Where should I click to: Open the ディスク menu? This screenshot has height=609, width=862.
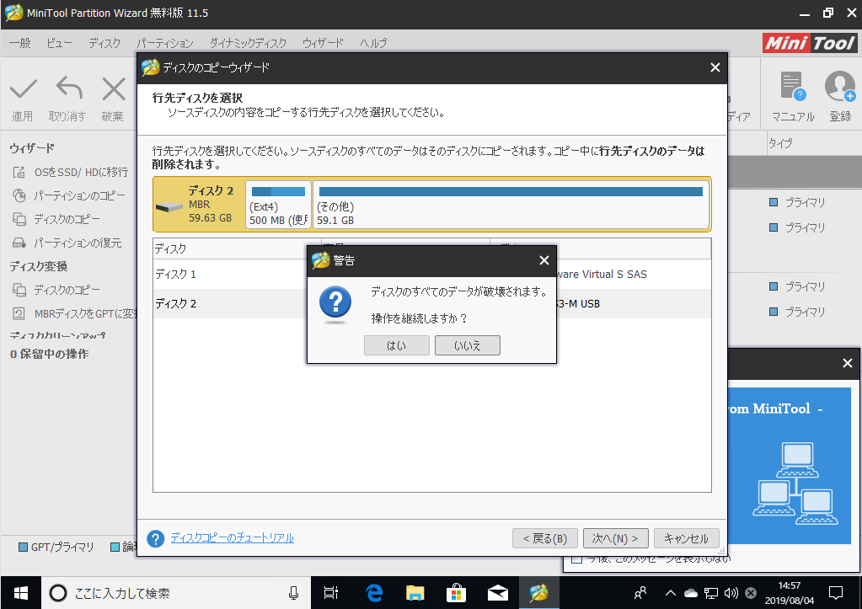[x=104, y=43]
